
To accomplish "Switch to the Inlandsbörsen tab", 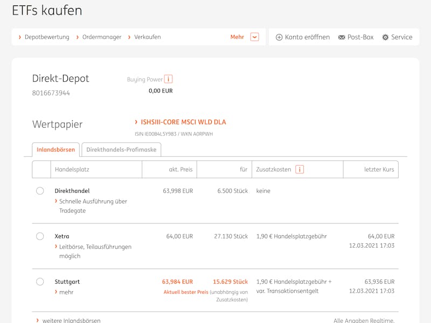I will point(56,150).
